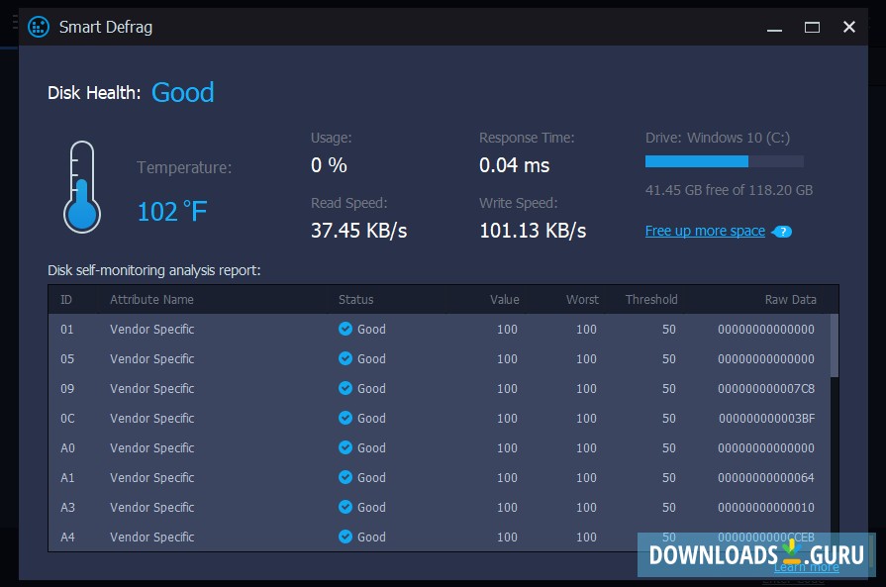Click the thermometer temperature icon
This screenshot has height=587, width=886.
(x=82, y=186)
